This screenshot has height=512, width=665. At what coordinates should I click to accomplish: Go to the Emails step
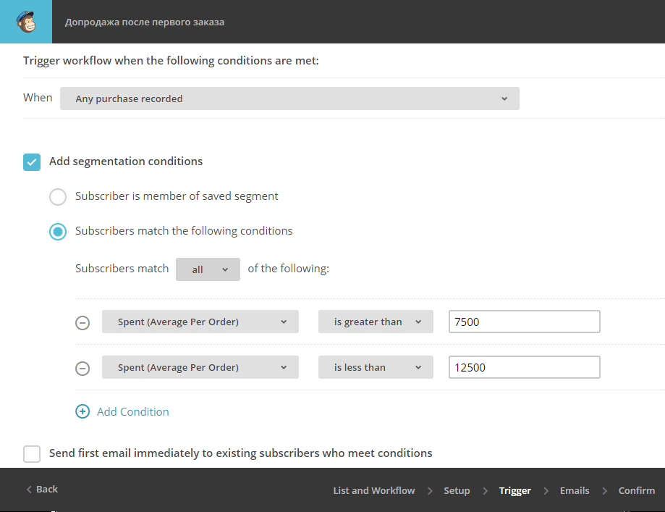click(575, 490)
